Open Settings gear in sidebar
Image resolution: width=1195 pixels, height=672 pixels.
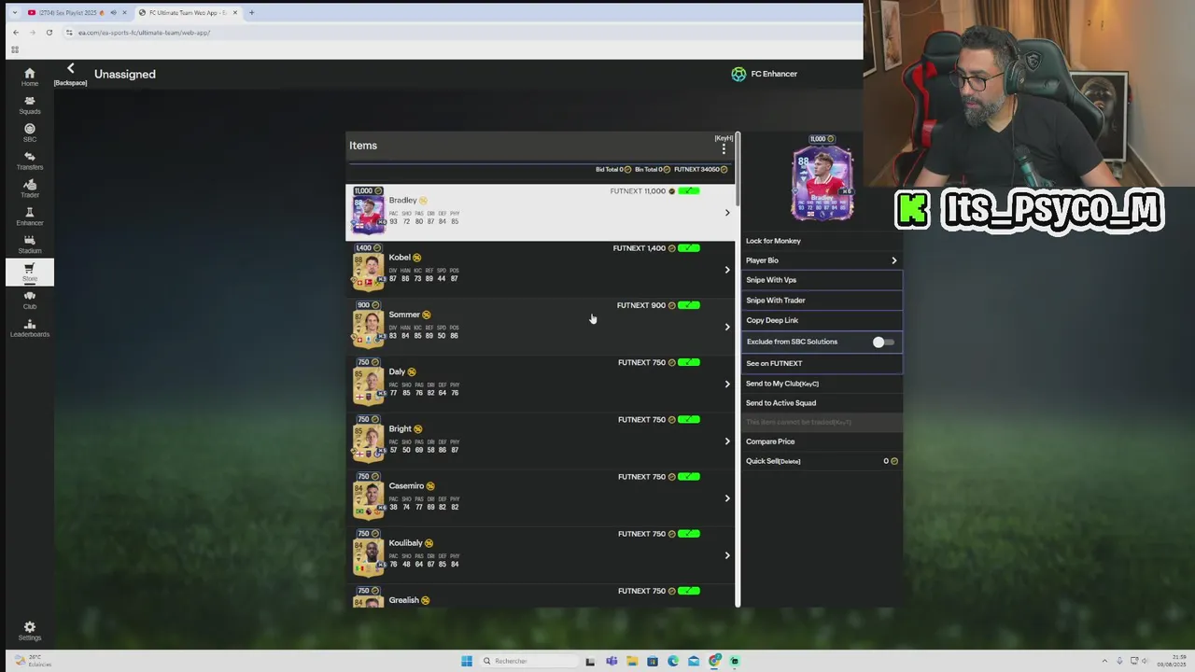29,631
